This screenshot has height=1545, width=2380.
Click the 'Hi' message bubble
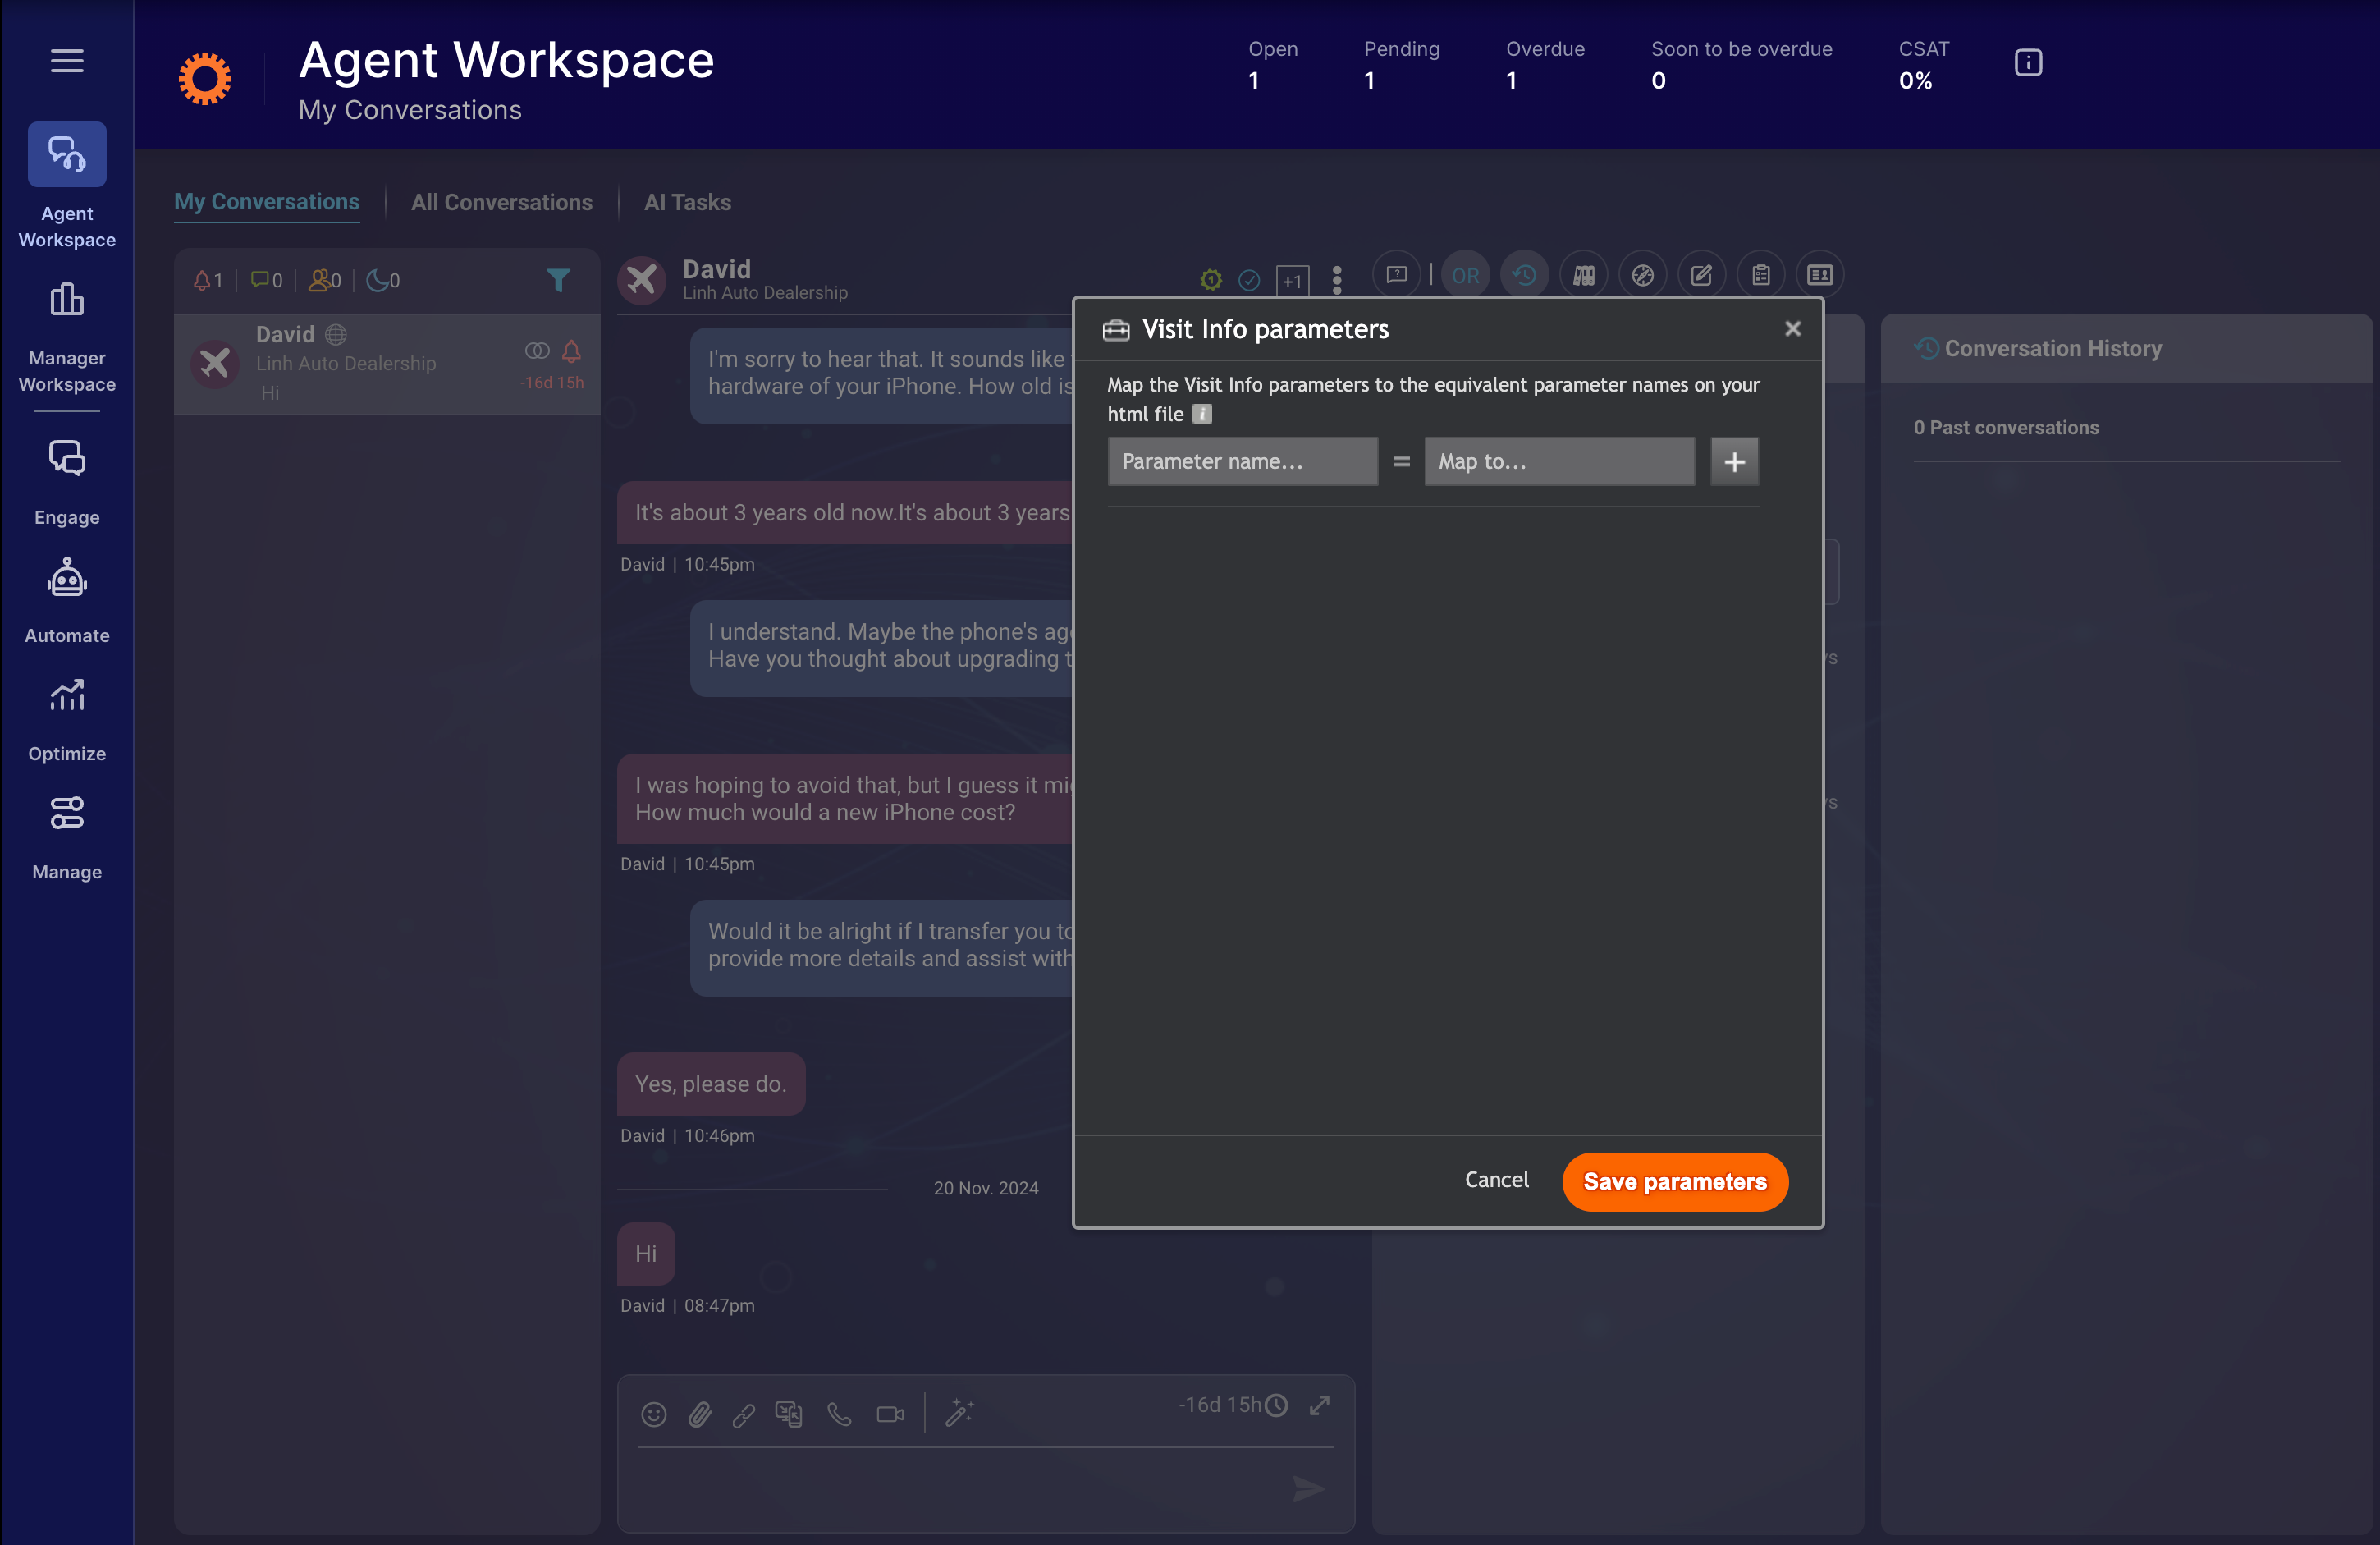[x=646, y=1253]
